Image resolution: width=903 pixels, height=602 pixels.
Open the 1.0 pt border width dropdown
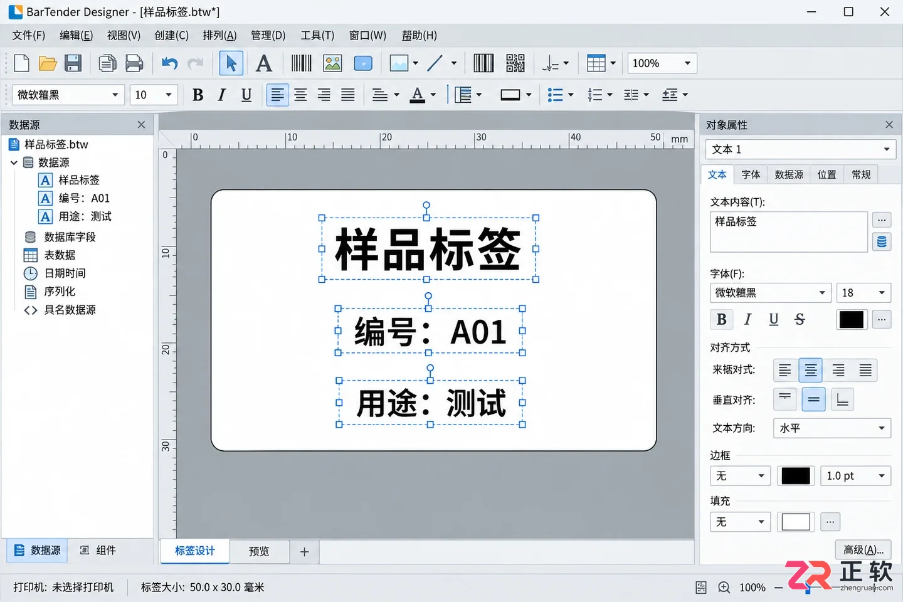coord(856,476)
